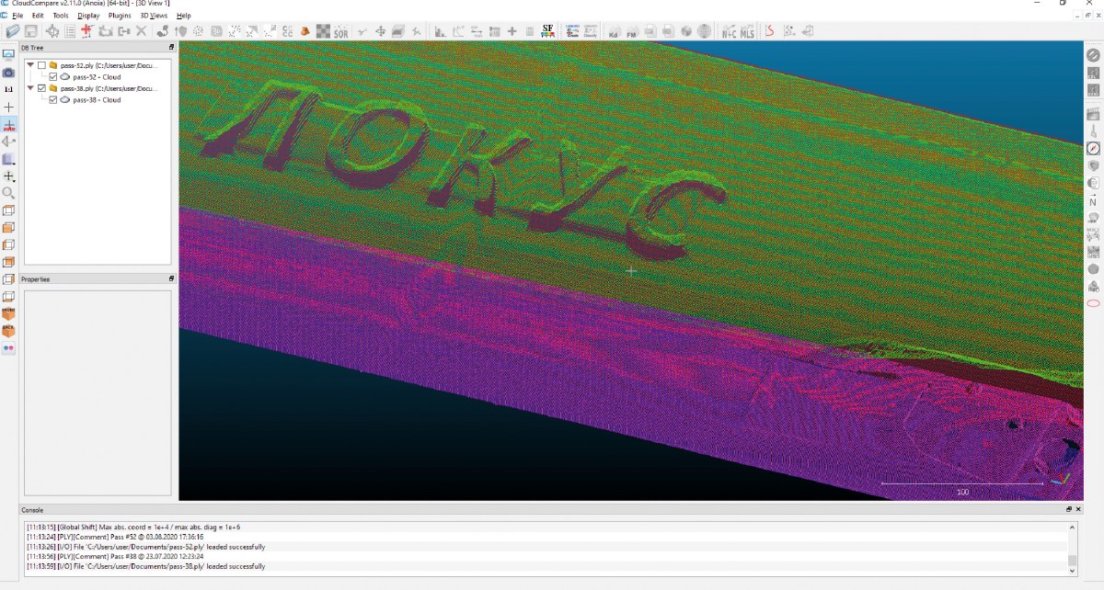1104x590 pixels.
Task: Click the SOR filter icon
Action: pyautogui.click(x=341, y=32)
